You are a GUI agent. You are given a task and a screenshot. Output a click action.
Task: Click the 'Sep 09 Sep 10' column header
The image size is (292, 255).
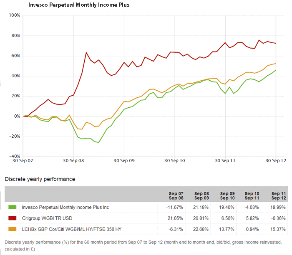(x=227, y=196)
